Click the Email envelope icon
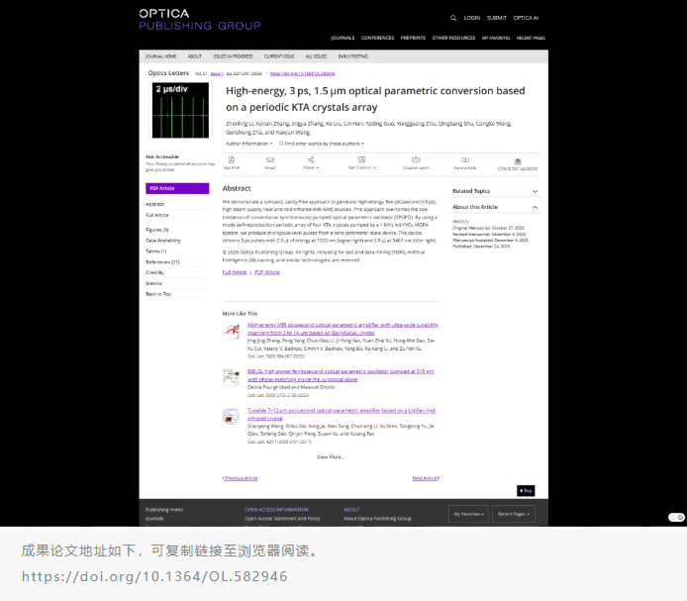This screenshot has width=687, height=601. pos(270,158)
